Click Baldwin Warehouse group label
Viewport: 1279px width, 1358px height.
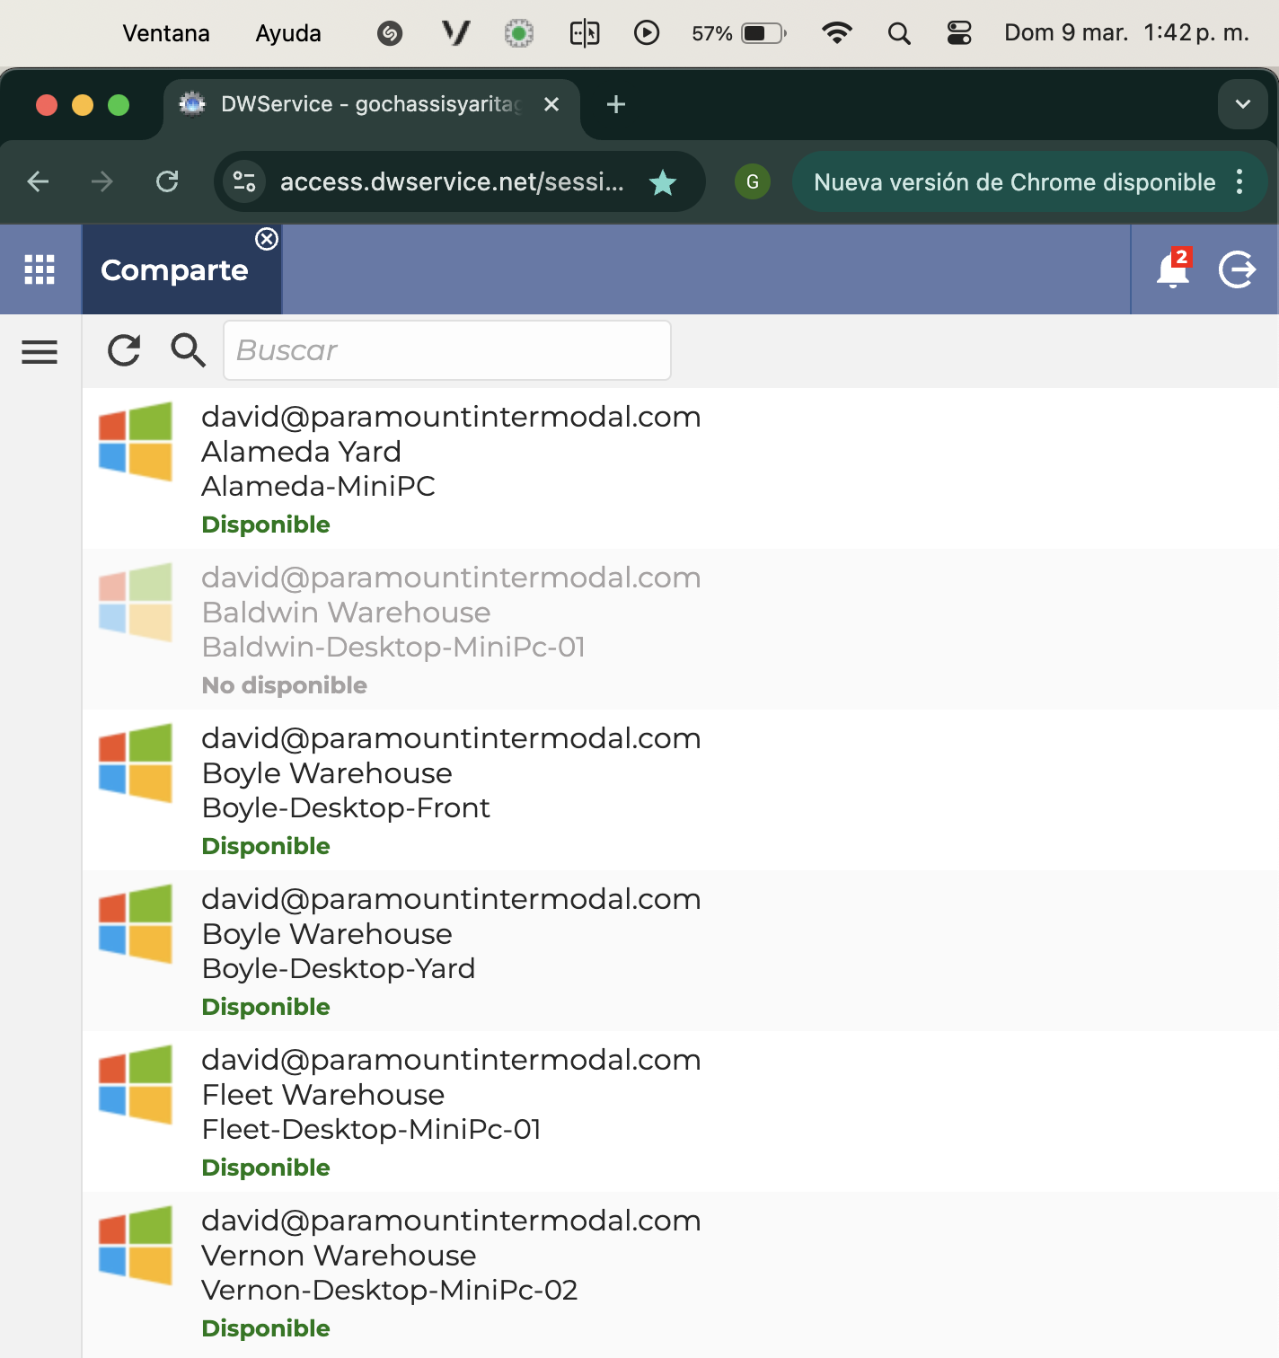(x=346, y=613)
